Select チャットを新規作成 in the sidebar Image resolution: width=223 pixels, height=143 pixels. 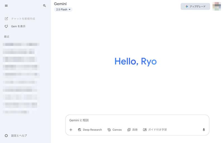coord(23,19)
